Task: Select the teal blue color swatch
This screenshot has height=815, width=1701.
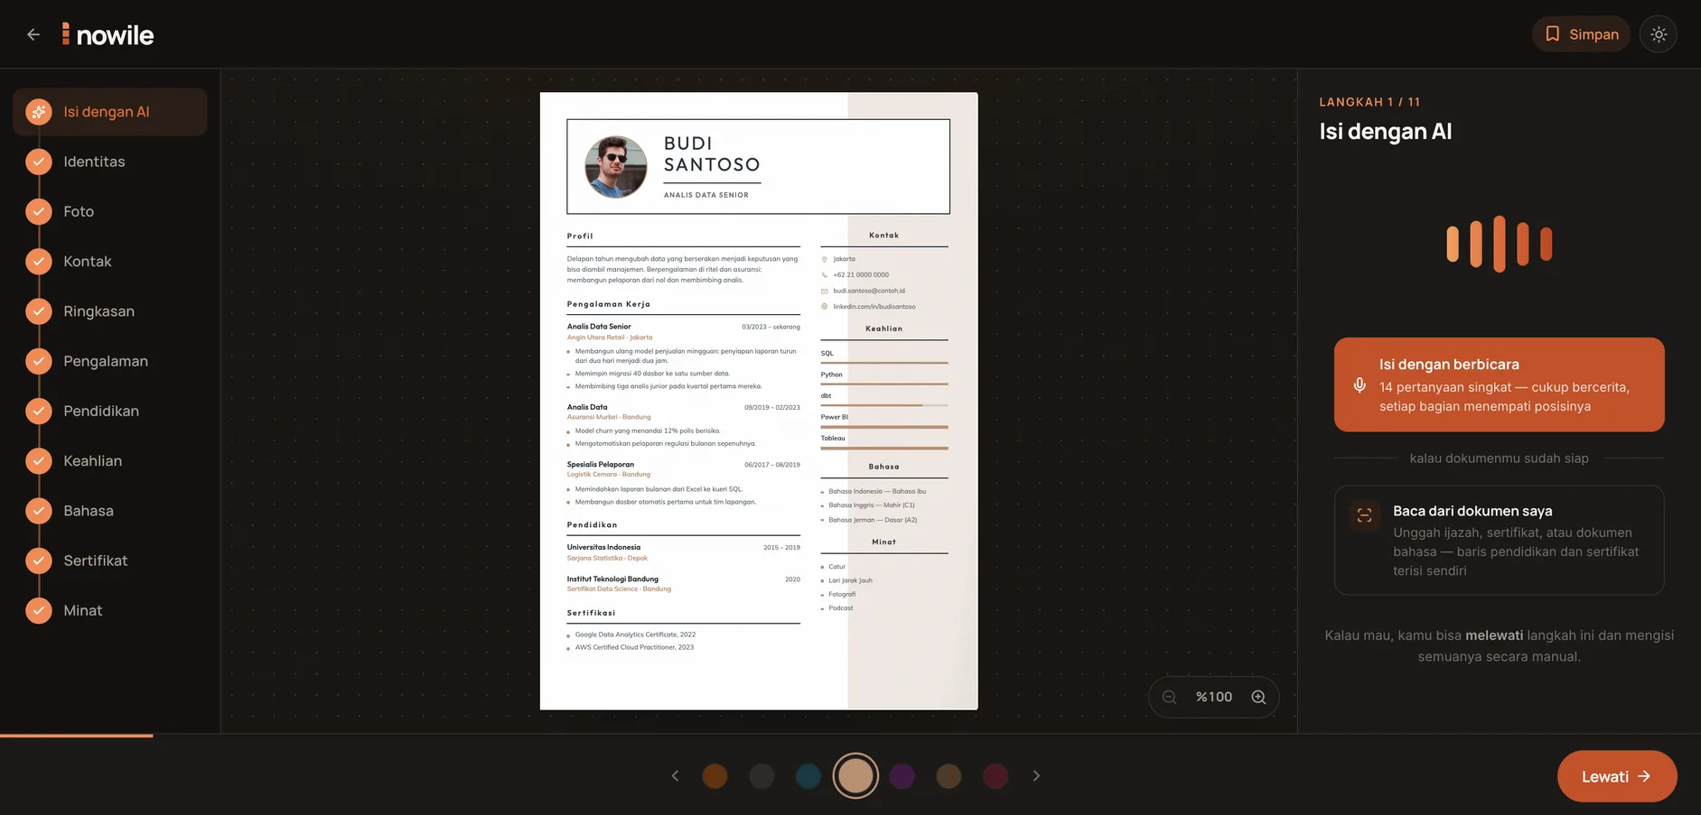Action: (x=808, y=775)
